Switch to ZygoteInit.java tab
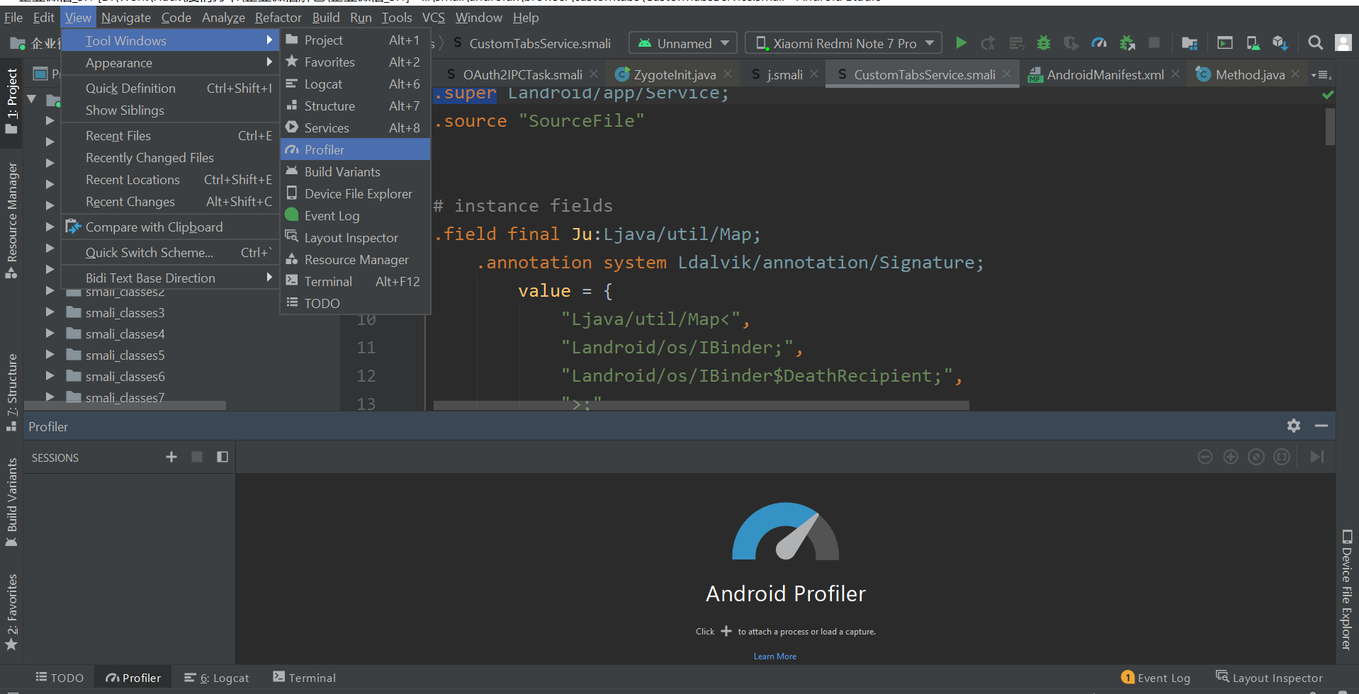 [674, 74]
